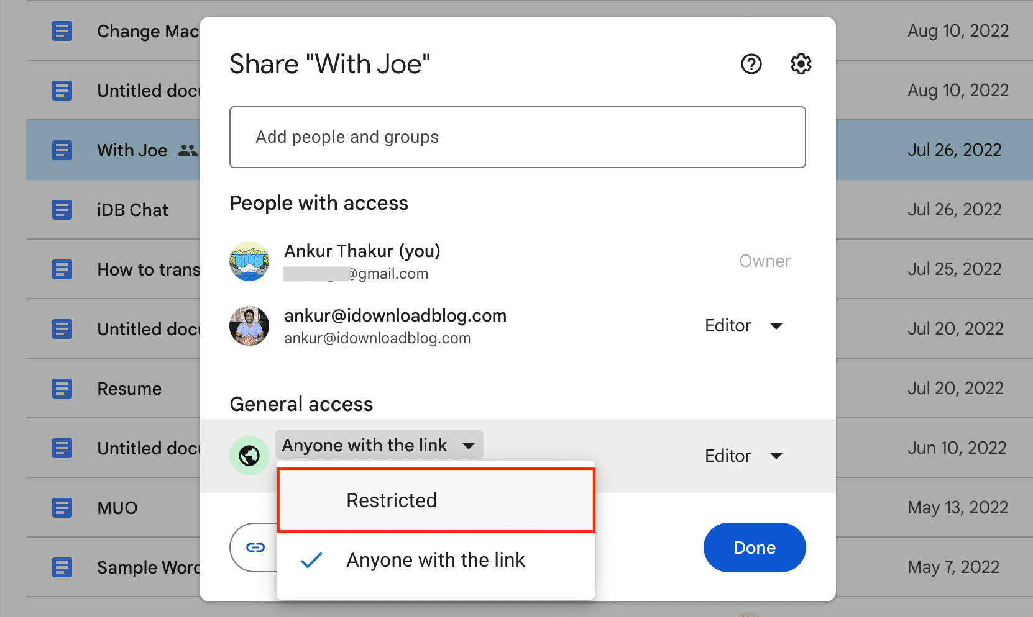Click the globe icon in General access
The width and height of the screenshot is (1033, 617).
tap(249, 456)
